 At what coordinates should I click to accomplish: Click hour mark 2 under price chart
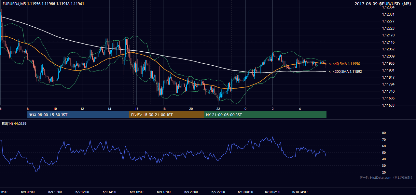273,109
